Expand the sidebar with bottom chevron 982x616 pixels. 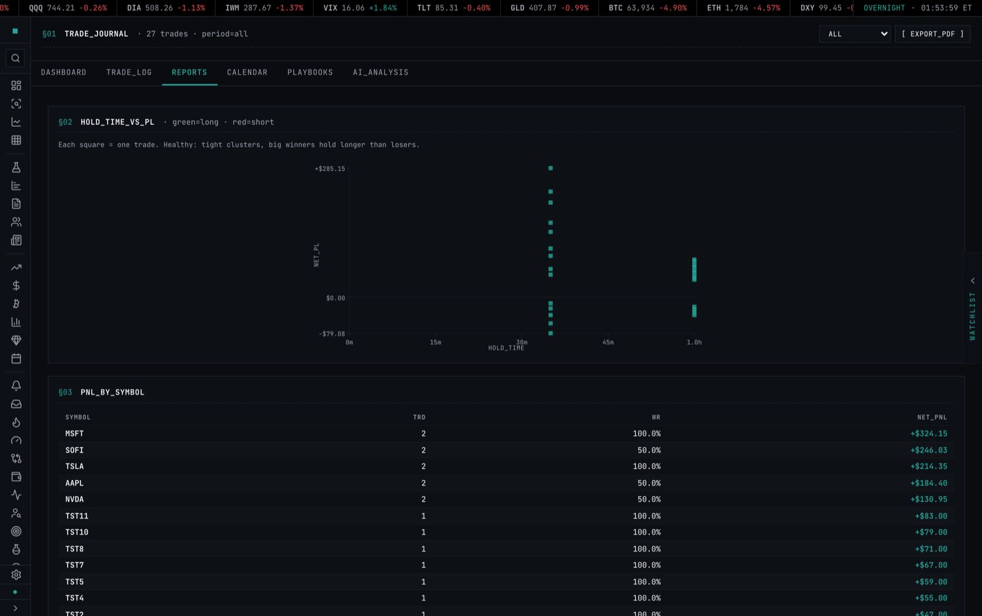(15, 608)
